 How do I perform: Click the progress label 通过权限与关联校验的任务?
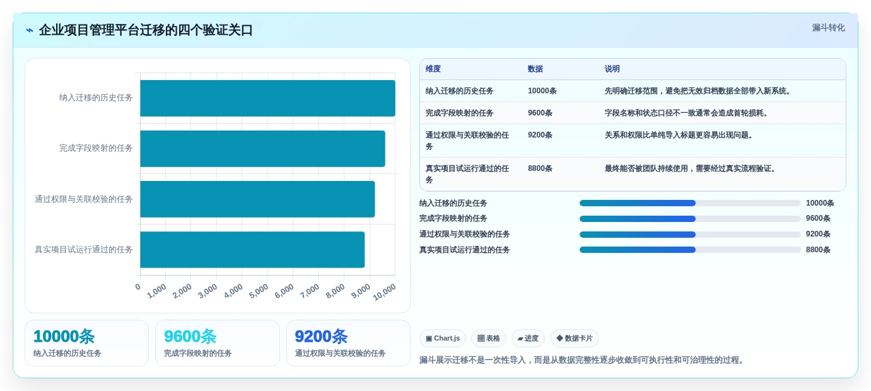465,234
